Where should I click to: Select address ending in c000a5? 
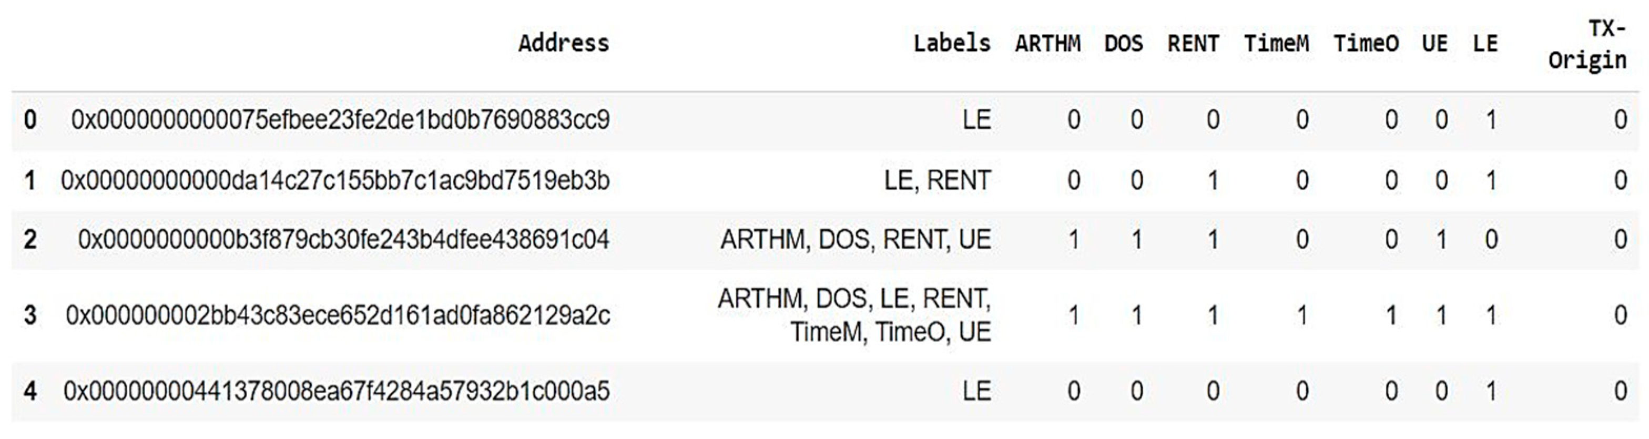click(x=336, y=391)
